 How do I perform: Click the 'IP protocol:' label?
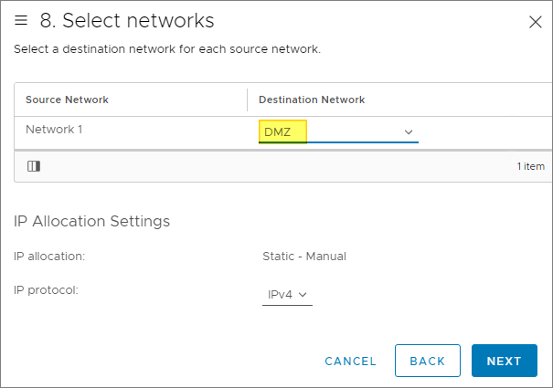pos(46,290)
